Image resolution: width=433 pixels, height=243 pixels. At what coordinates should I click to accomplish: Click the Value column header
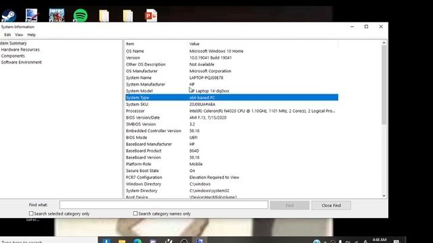coord(263,44)
